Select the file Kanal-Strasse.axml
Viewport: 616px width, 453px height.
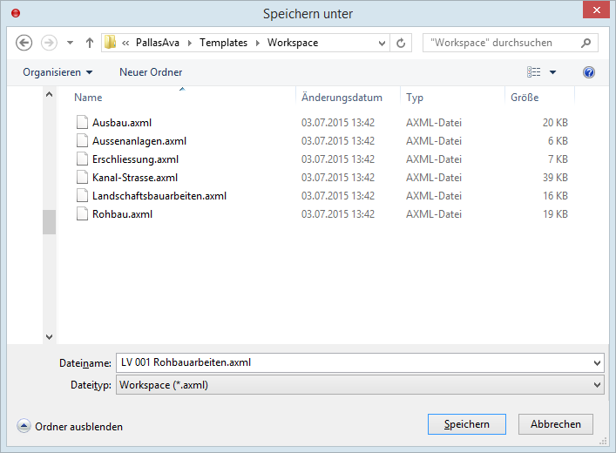[x=135, y=178]
